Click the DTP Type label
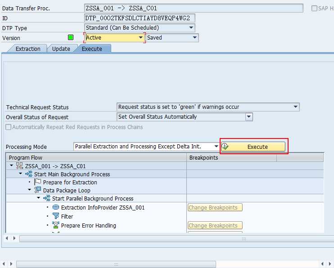 pos(14,28)
